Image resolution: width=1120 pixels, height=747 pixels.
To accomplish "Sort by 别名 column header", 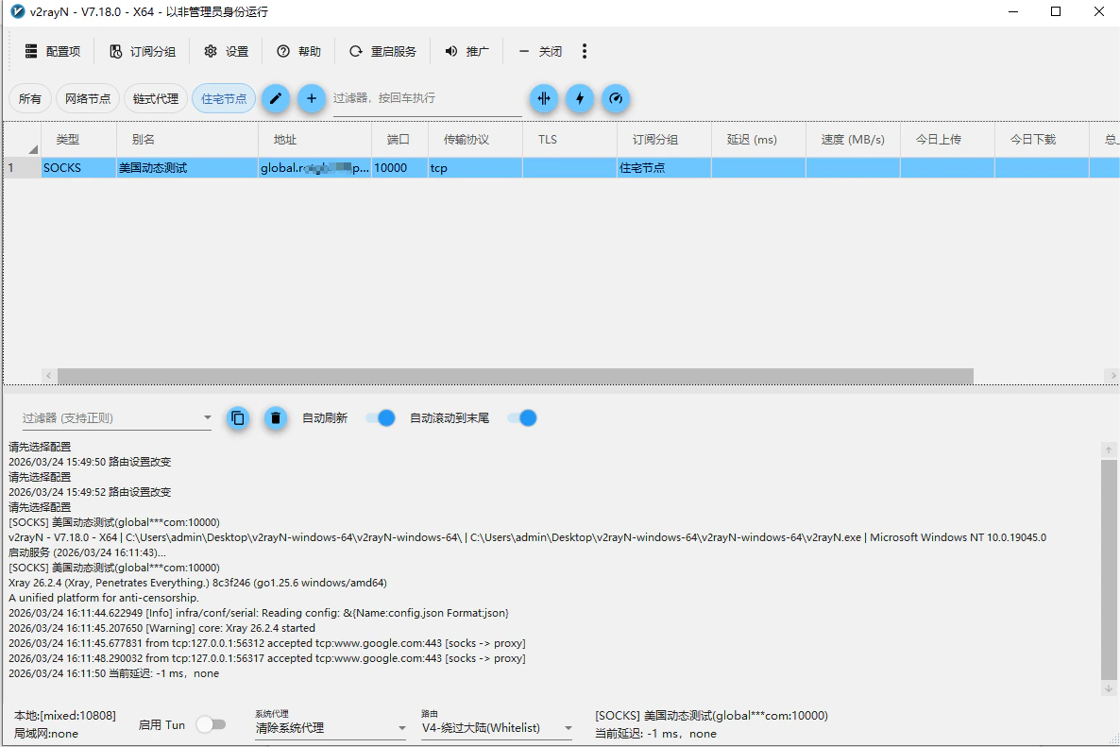I will (x=187, y=139).
